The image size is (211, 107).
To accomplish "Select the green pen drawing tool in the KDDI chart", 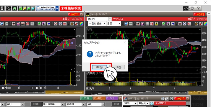I will coord(163,24).
